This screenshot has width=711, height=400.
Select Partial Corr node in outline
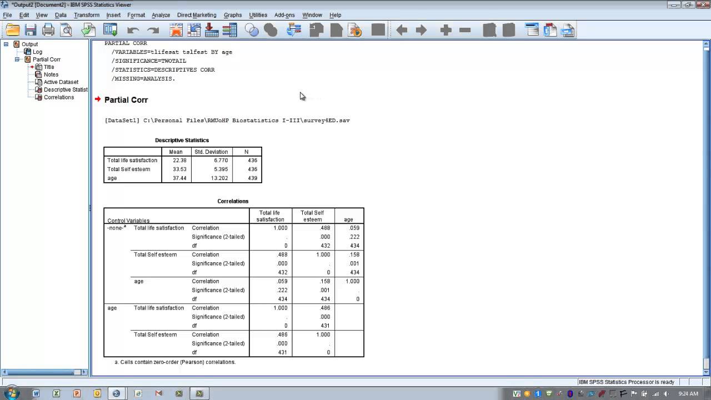click(47, 59)
